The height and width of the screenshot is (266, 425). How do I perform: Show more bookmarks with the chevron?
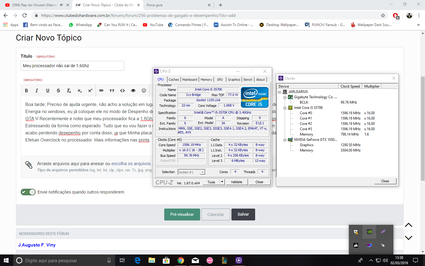pyautogui.click(x=418, y=25)
